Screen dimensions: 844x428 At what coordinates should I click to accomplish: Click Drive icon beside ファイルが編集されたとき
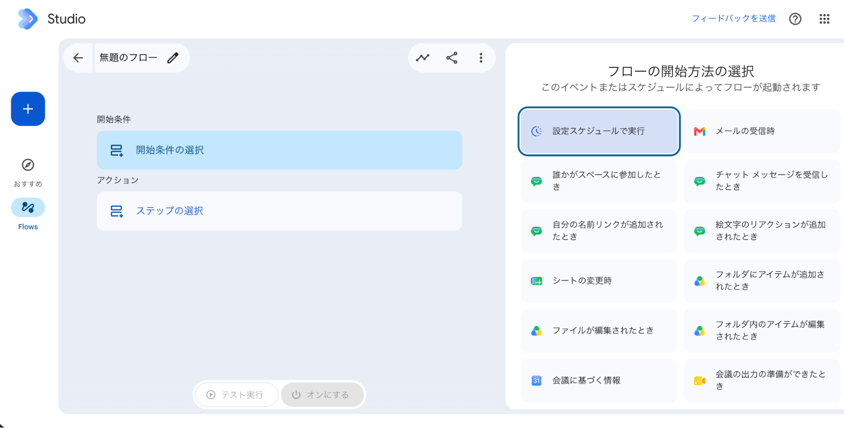click(x=536, y=331)
